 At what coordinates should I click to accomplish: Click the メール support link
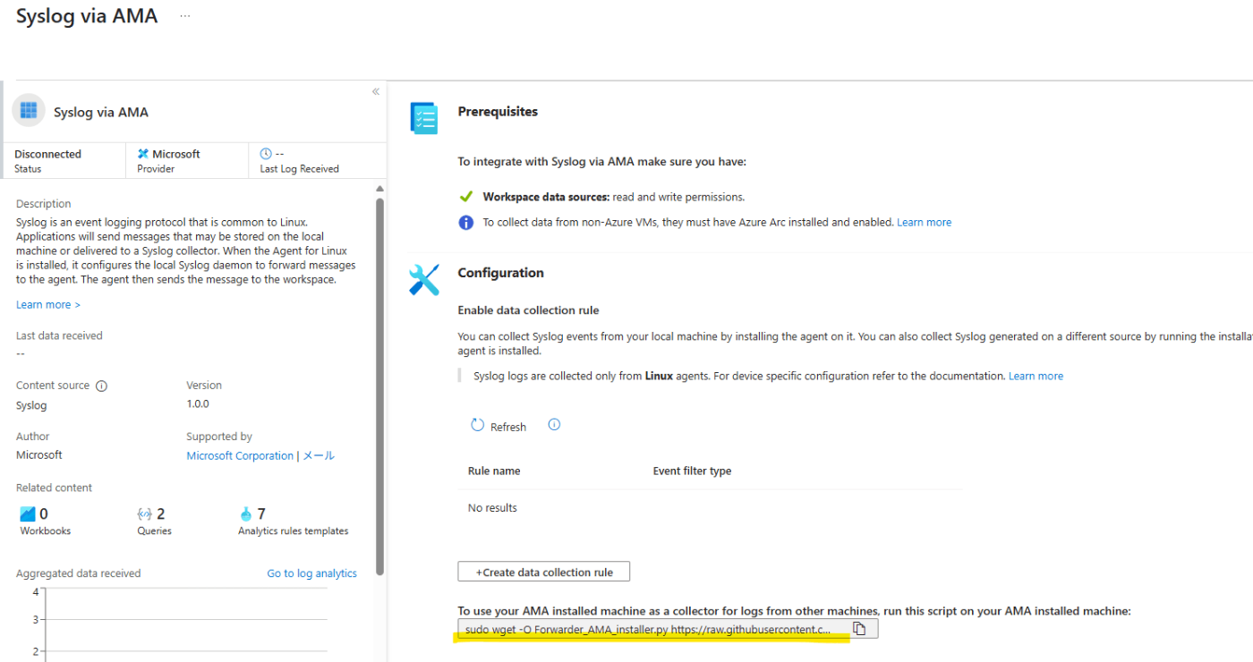[x=319, y=455]
